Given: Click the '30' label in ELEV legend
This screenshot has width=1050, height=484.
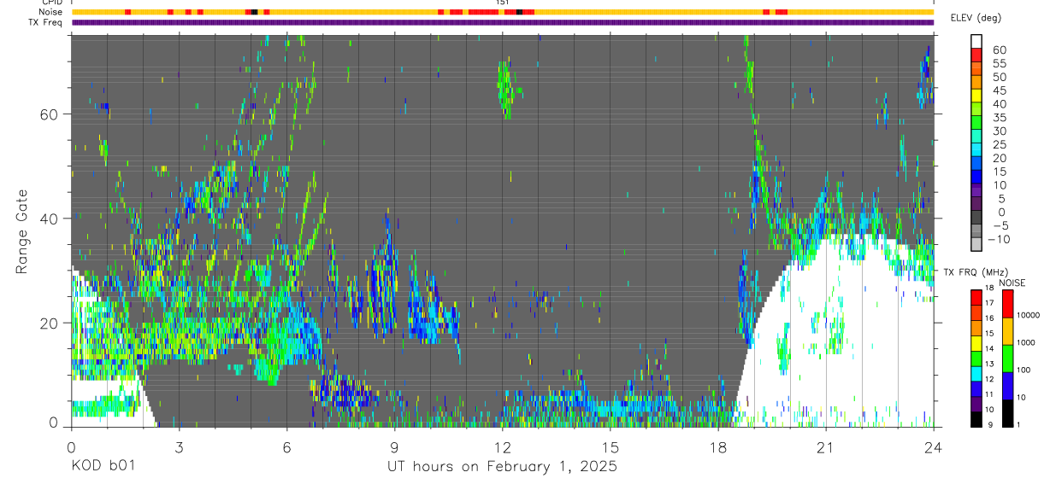Looking at the screenshot, I should (1000, 131).
